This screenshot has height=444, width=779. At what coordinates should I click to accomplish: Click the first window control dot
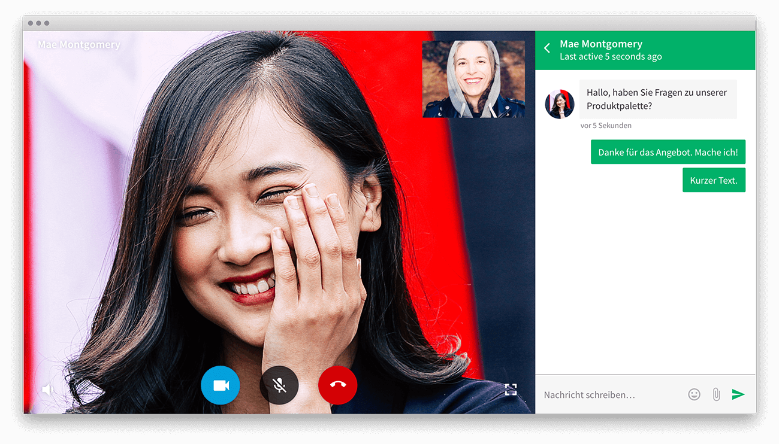(31, 23)
